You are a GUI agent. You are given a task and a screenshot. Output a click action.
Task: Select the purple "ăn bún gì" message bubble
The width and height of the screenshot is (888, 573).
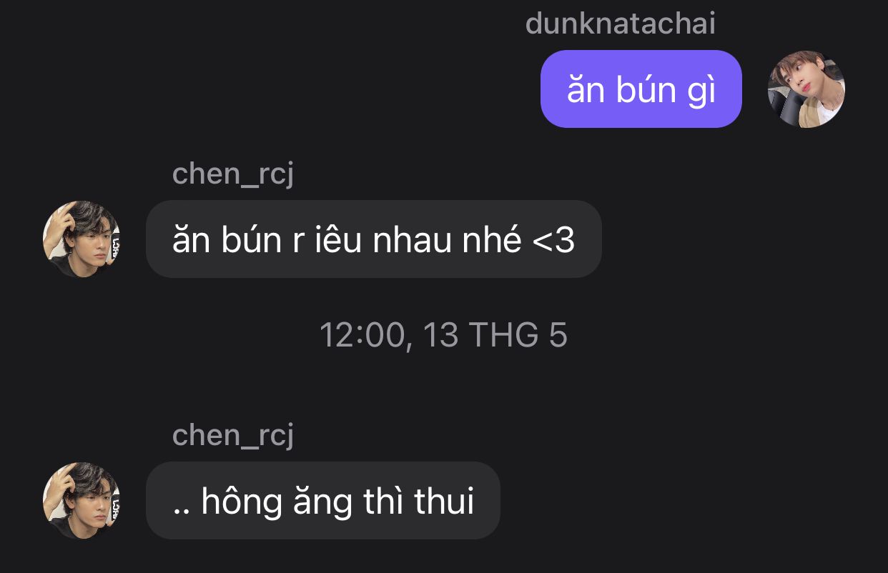pos(641,89)
